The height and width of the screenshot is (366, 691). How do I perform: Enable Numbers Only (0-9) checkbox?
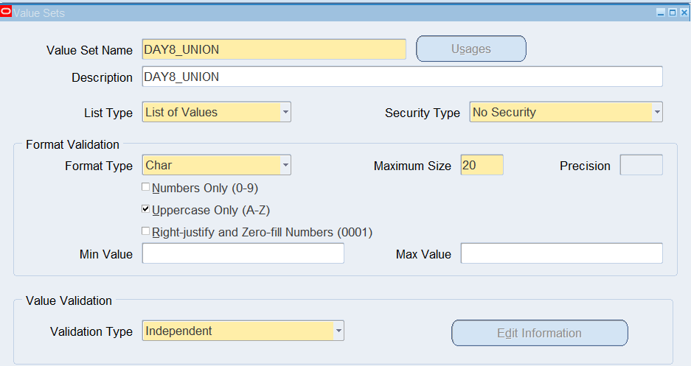click(145, 187)
